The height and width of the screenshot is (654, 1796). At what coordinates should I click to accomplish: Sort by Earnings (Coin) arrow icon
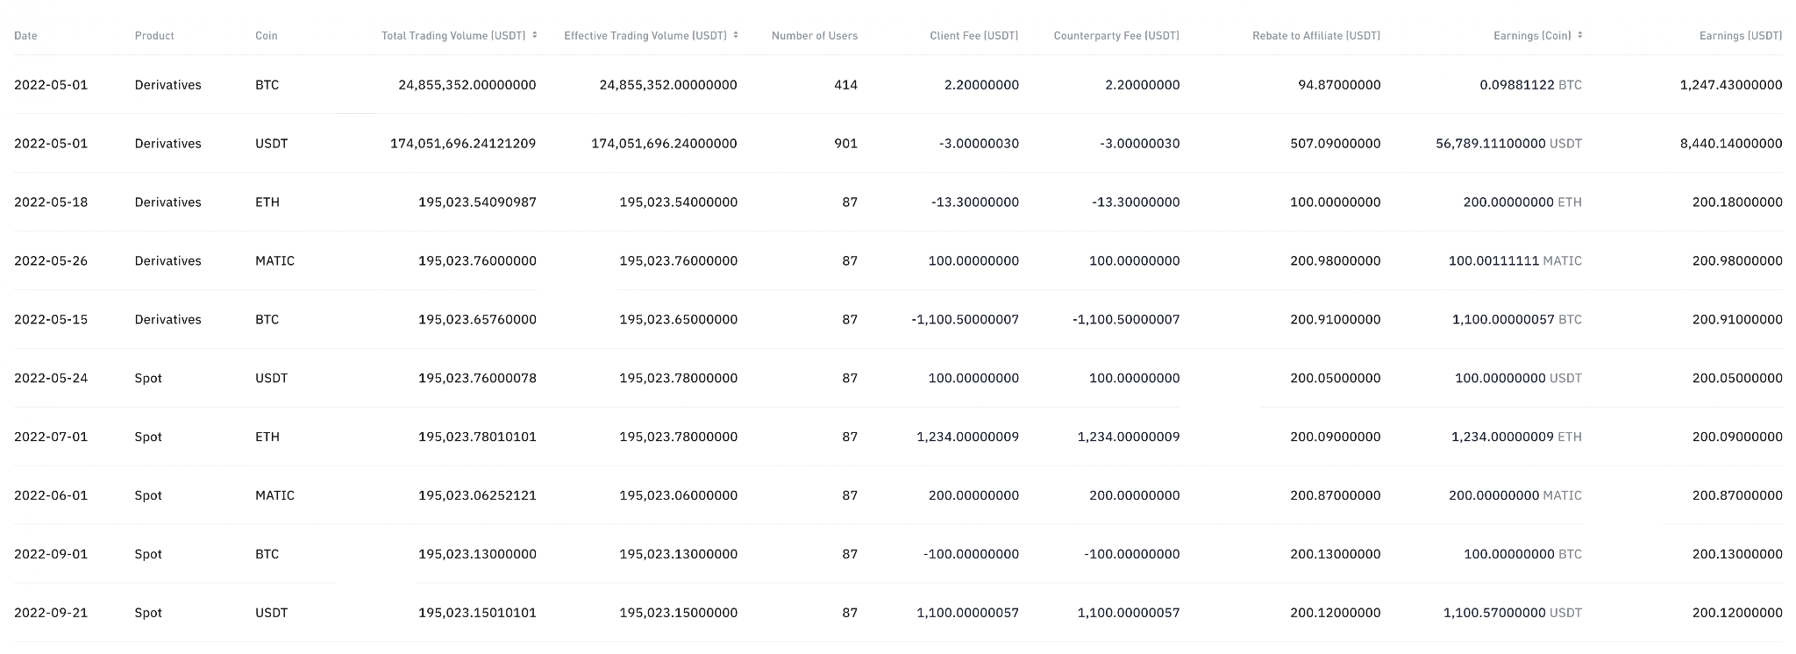click(x=1579, y=35)
